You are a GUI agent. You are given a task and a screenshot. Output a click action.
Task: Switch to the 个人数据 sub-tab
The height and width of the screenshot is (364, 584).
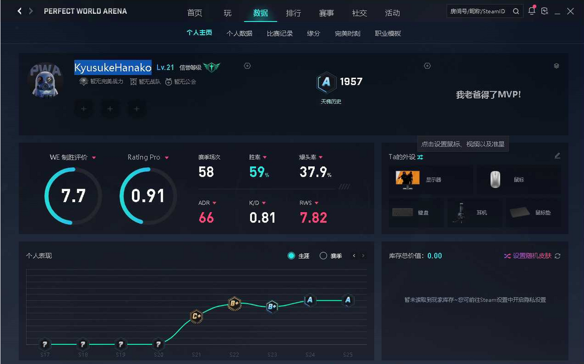pyautogui.click(x=240, y=33)
